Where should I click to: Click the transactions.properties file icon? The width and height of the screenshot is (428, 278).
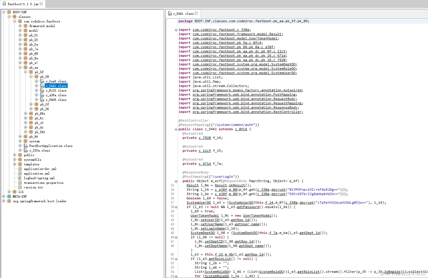coord(20,183)
